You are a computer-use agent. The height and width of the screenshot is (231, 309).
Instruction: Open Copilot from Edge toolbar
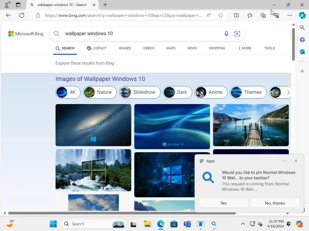pyautogui.click(x=302, y=15)
